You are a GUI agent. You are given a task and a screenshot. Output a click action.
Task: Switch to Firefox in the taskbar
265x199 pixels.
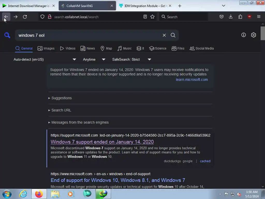pyautogui.click(x=39, y=194)
